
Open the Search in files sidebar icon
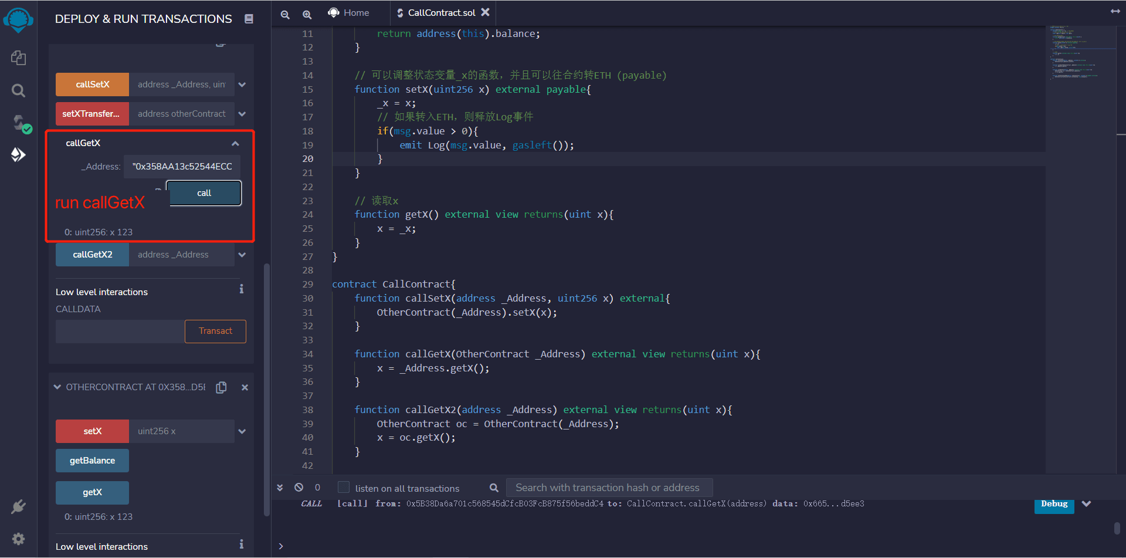click(18, 90)
